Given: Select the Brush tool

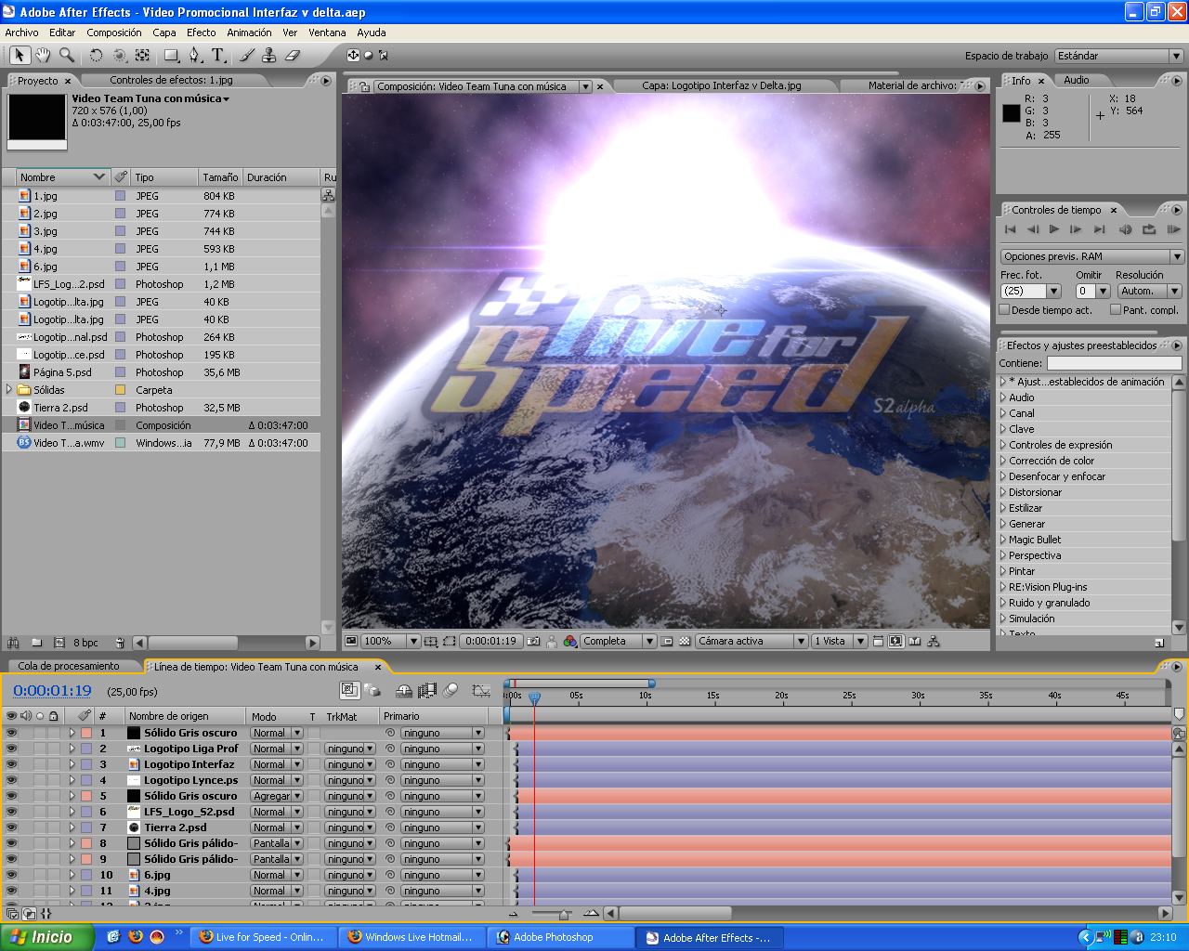Looking at the screenshot, I should 247,56.
